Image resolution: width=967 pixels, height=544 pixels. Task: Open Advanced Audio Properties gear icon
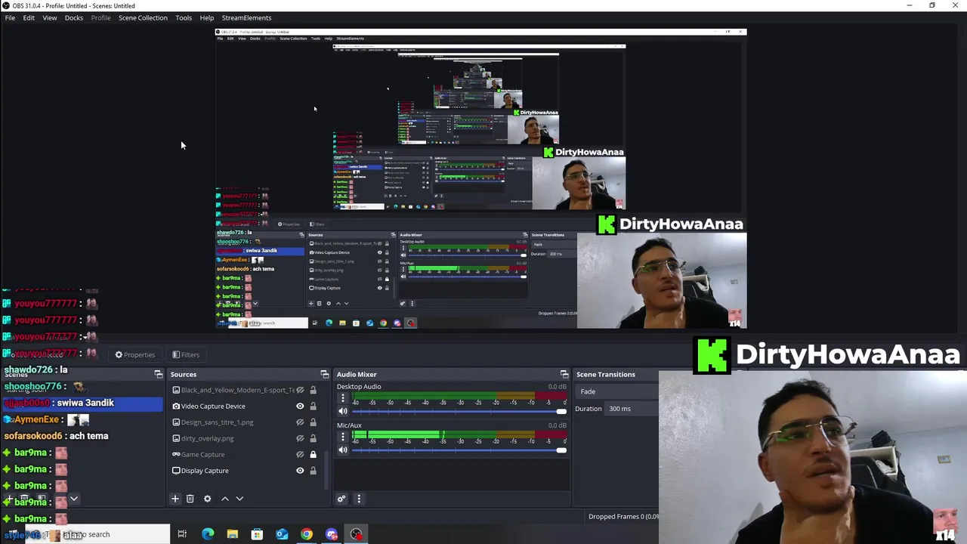pyautogui.click(x=341, y=499)
